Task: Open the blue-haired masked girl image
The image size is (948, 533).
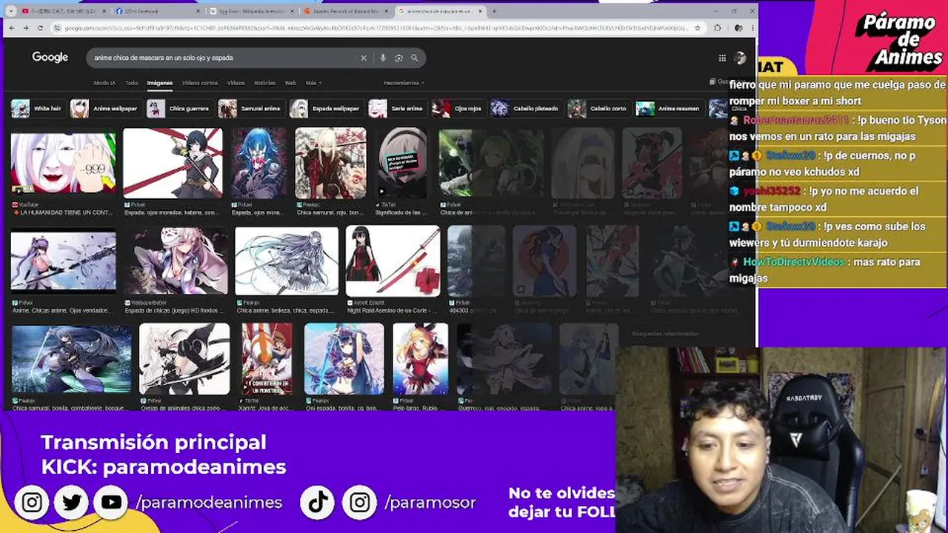Action: pos(258,163)
